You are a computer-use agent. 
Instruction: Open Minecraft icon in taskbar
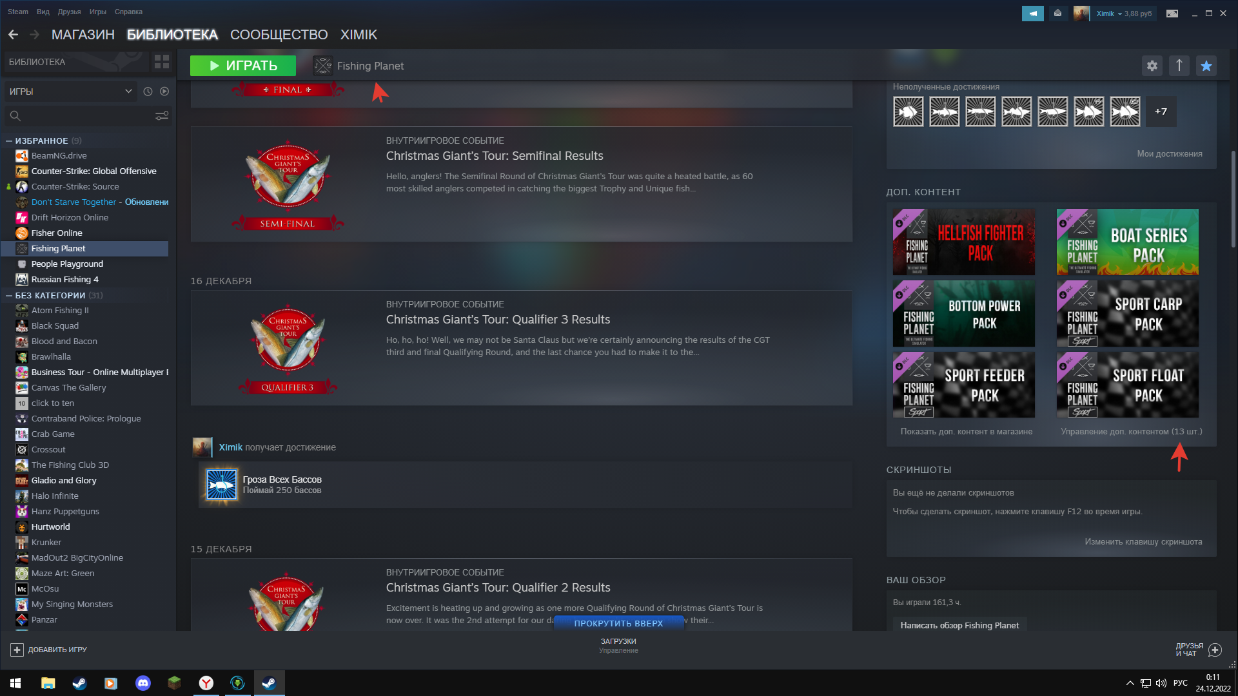tap(175, 683)
